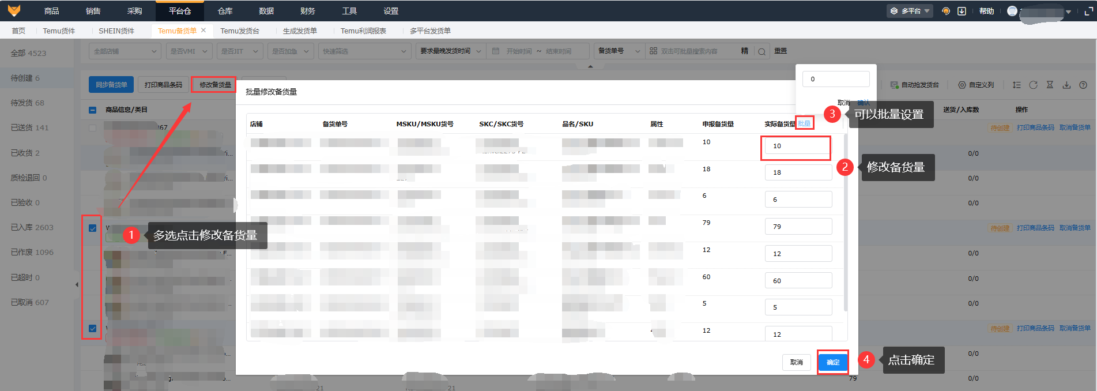
Task: Click the quantity input showing 79
Action: [x=798, y=227]
